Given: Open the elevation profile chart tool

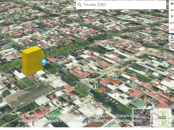Looking at the screenshot, I should click(172, 23).
